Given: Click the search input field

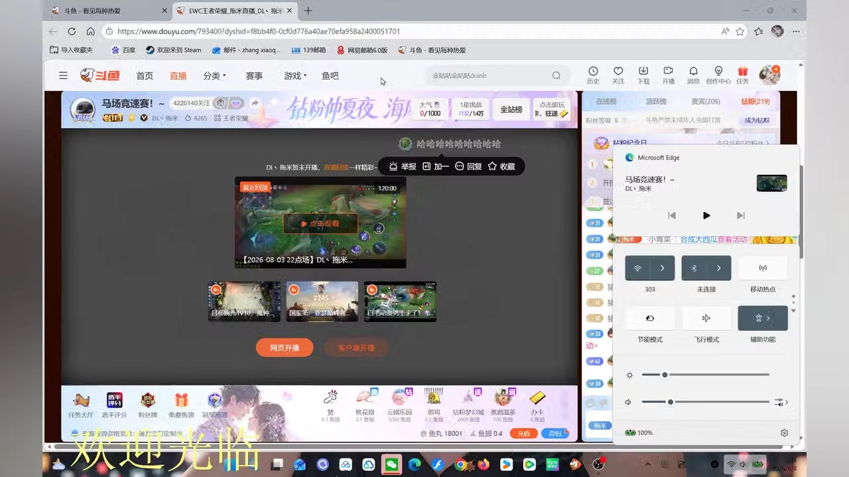Looking at the screenshot, I should tap(490, 76).
